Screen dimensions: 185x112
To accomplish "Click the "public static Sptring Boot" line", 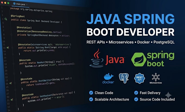I will pos(44,48).
